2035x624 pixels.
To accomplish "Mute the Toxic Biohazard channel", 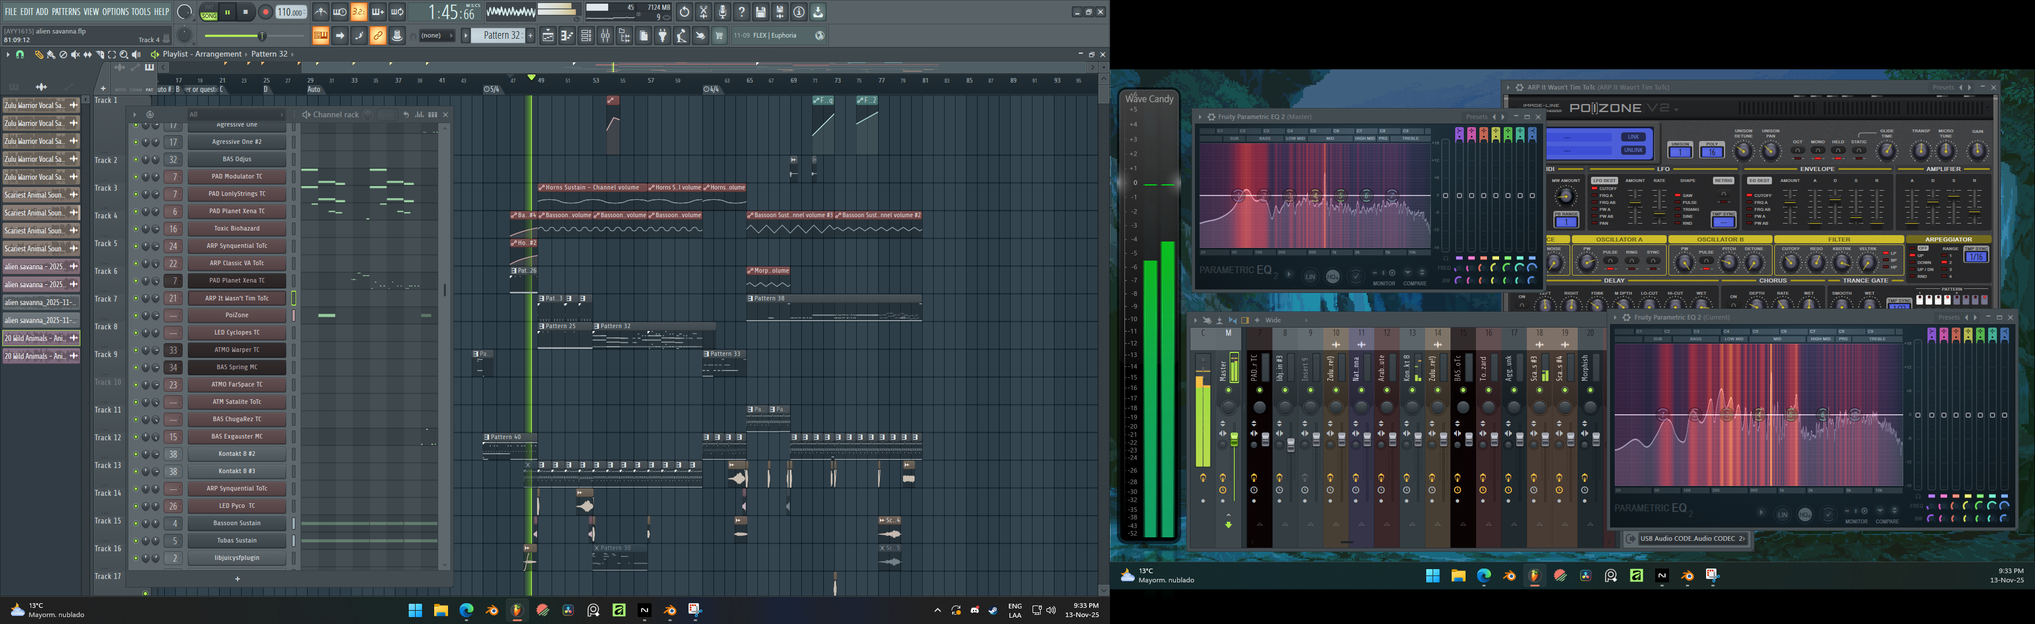I will click(135, 228).
